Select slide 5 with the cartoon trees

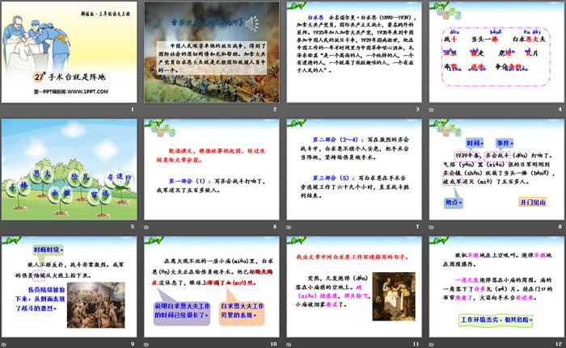tap(70, 170)
